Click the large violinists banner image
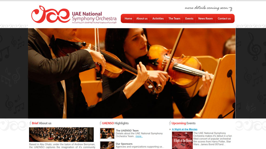The image size is (266, 149). [132, 73]
